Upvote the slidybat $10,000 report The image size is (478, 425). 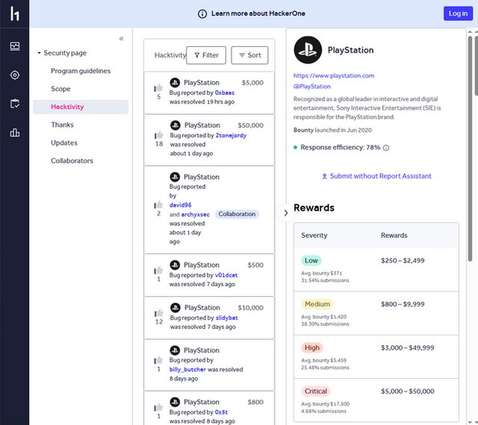coord(159,313)
